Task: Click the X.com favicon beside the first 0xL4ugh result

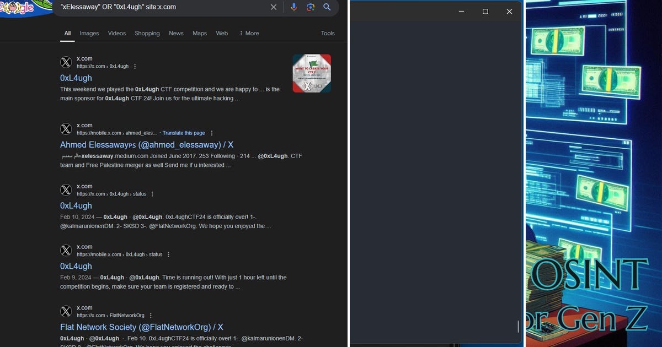Action: pyautogui.click(x=66, y=62)
